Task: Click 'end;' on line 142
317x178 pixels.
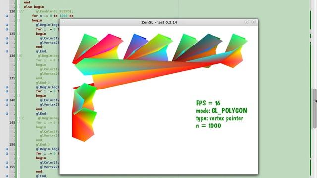Action: pos(40,109)
